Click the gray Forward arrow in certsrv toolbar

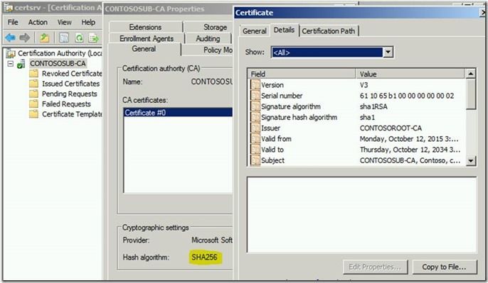point(25,38)
